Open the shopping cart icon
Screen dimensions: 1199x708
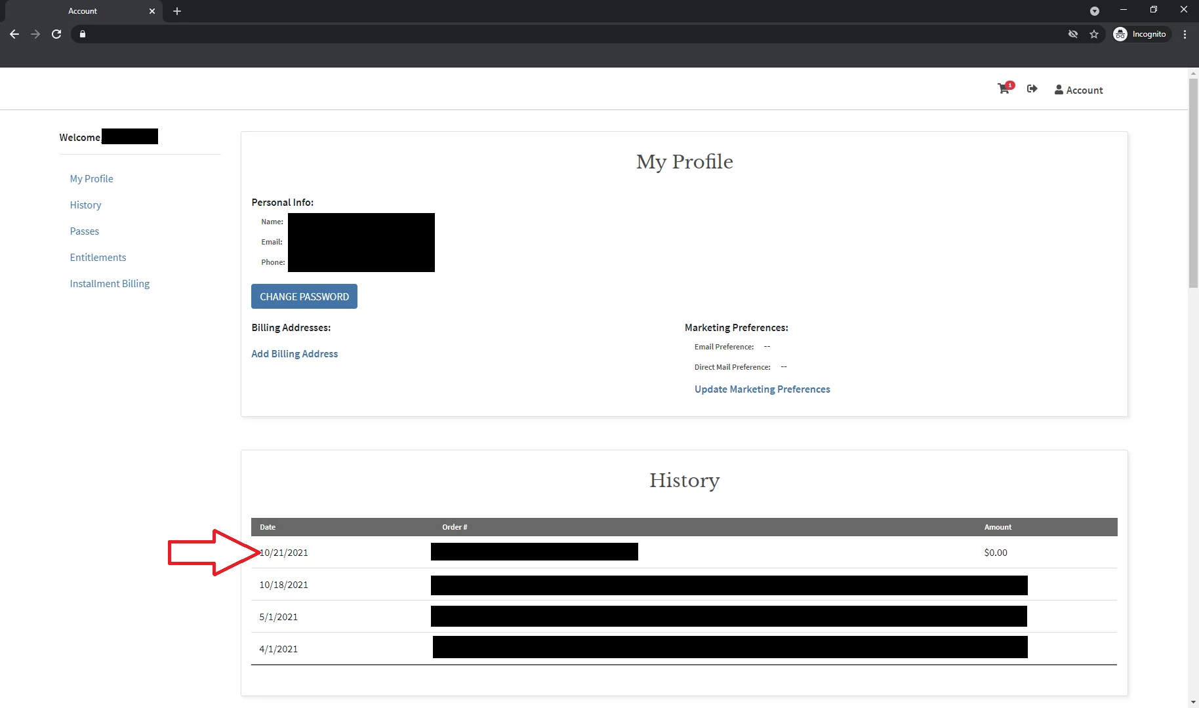[1004, 88]
